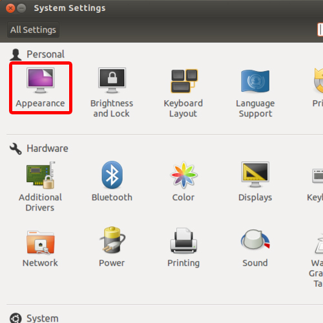Open Power settings battery icon

[x=112, y=240]
